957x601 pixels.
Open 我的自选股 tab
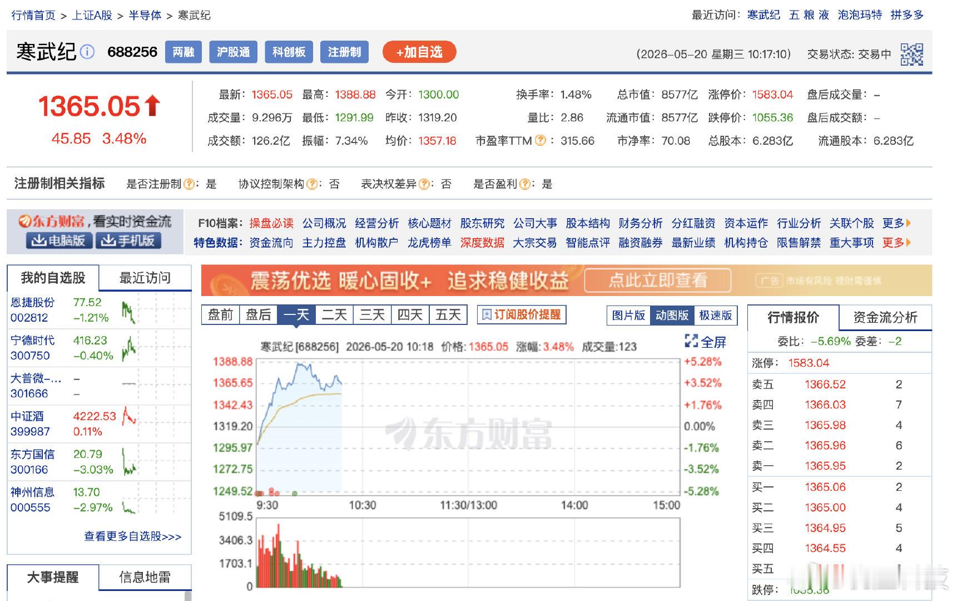[x=53, y=278]
